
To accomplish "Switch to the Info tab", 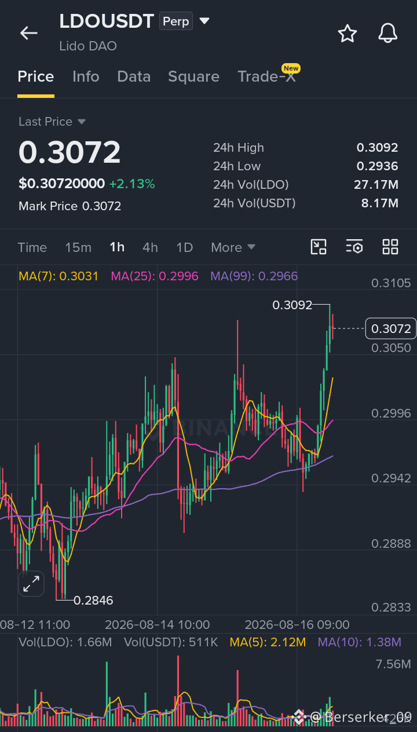I will [86, 76].
